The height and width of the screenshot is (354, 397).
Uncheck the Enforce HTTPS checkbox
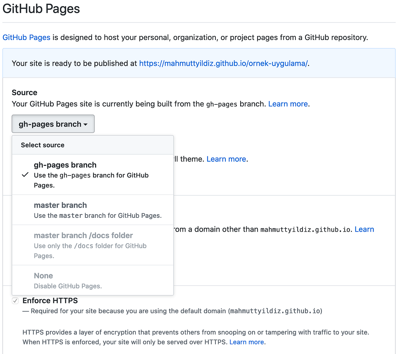[x=15, y=301]
